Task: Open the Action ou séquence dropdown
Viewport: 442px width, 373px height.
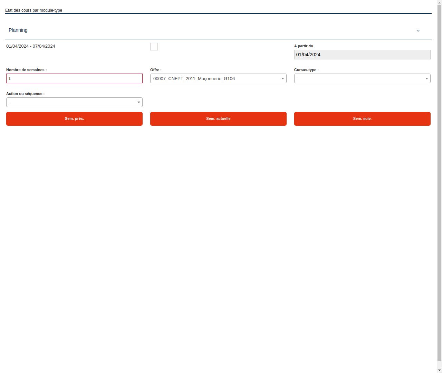Action: pos(74,102)
